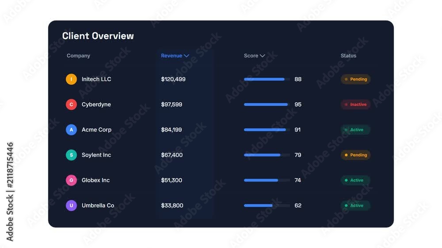Click the Client Overview heading
Image resolution: width=442 pixels, height=248 pixels.
coord(98,36)
